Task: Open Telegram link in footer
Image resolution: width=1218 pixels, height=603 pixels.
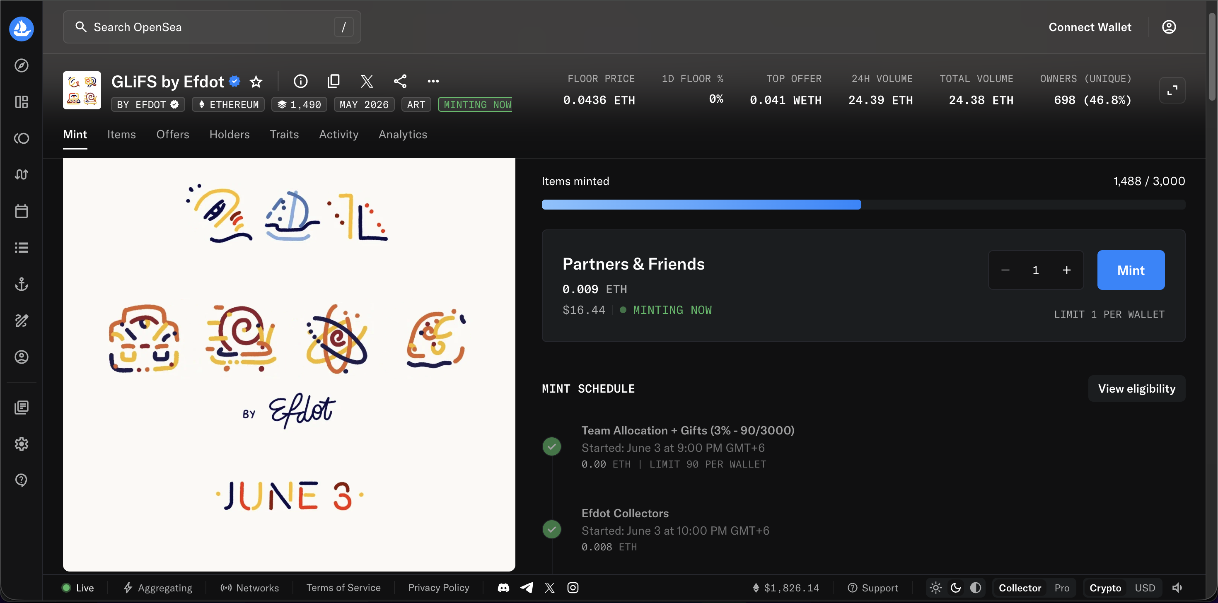Action: pos(526,587)
